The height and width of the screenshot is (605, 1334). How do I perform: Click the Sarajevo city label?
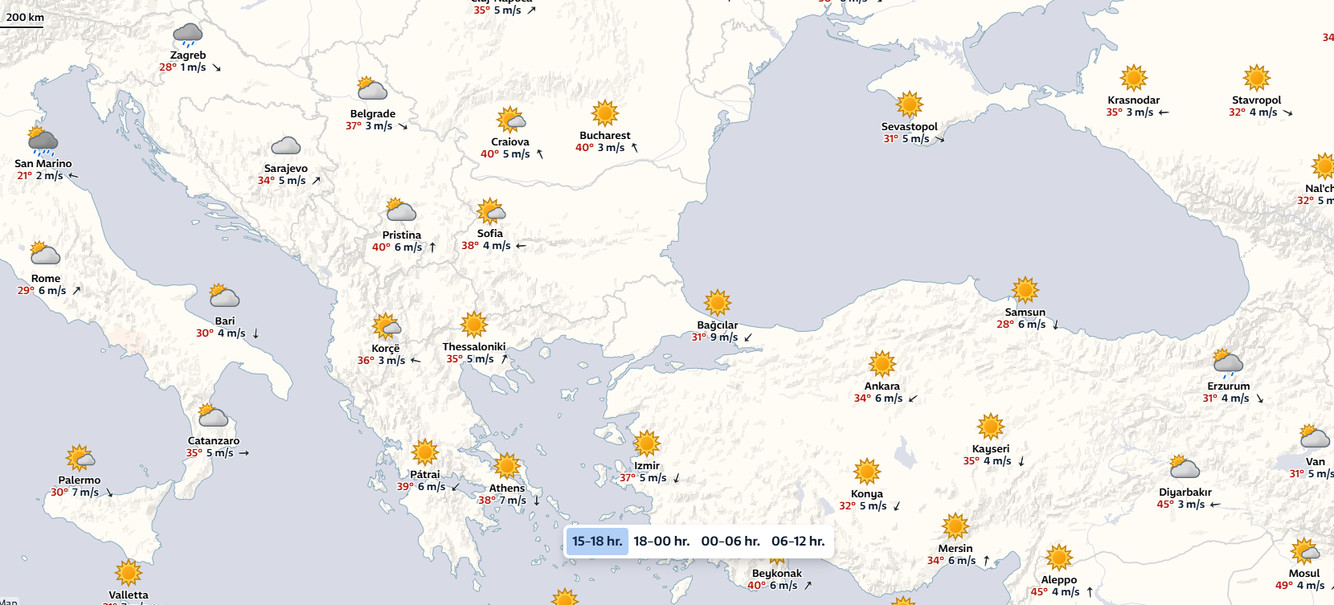pos(286,169)
